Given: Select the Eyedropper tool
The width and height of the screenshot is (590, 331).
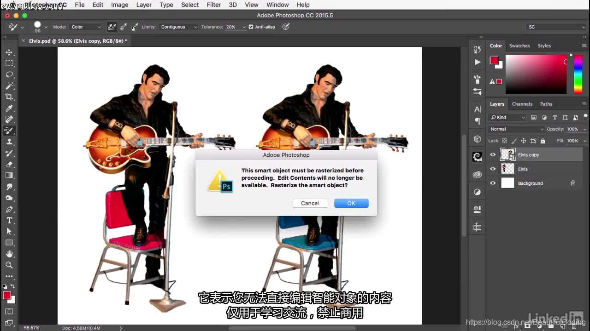Looking at the screenshot, I should pos(9,108).
